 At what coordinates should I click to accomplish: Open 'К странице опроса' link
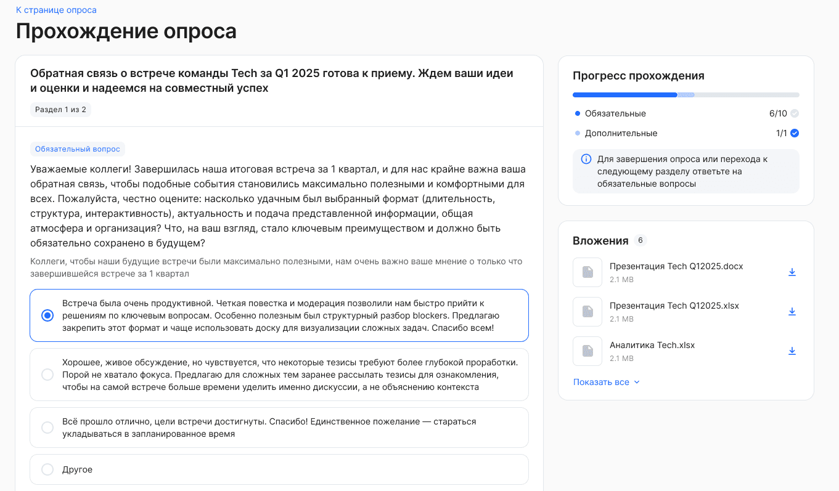55,9
